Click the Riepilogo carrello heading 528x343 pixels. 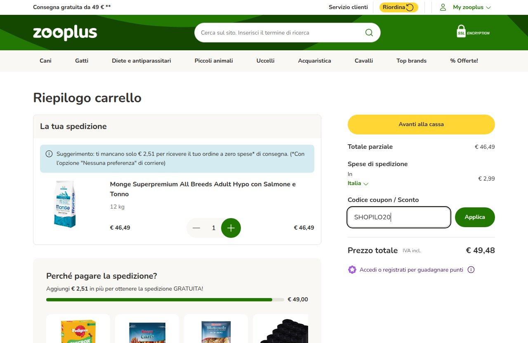tap(87, 98)
